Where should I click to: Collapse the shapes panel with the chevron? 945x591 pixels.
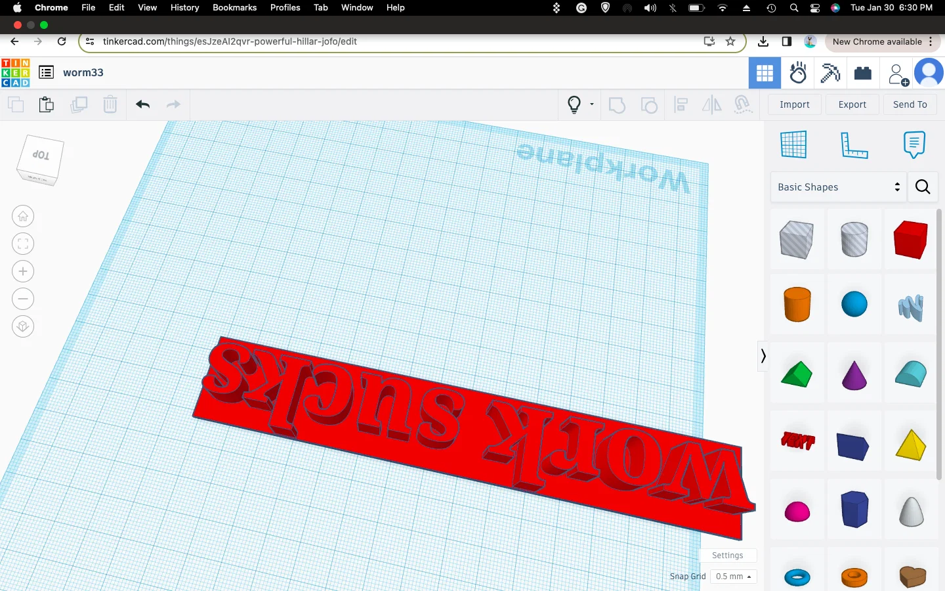point(763,356)
